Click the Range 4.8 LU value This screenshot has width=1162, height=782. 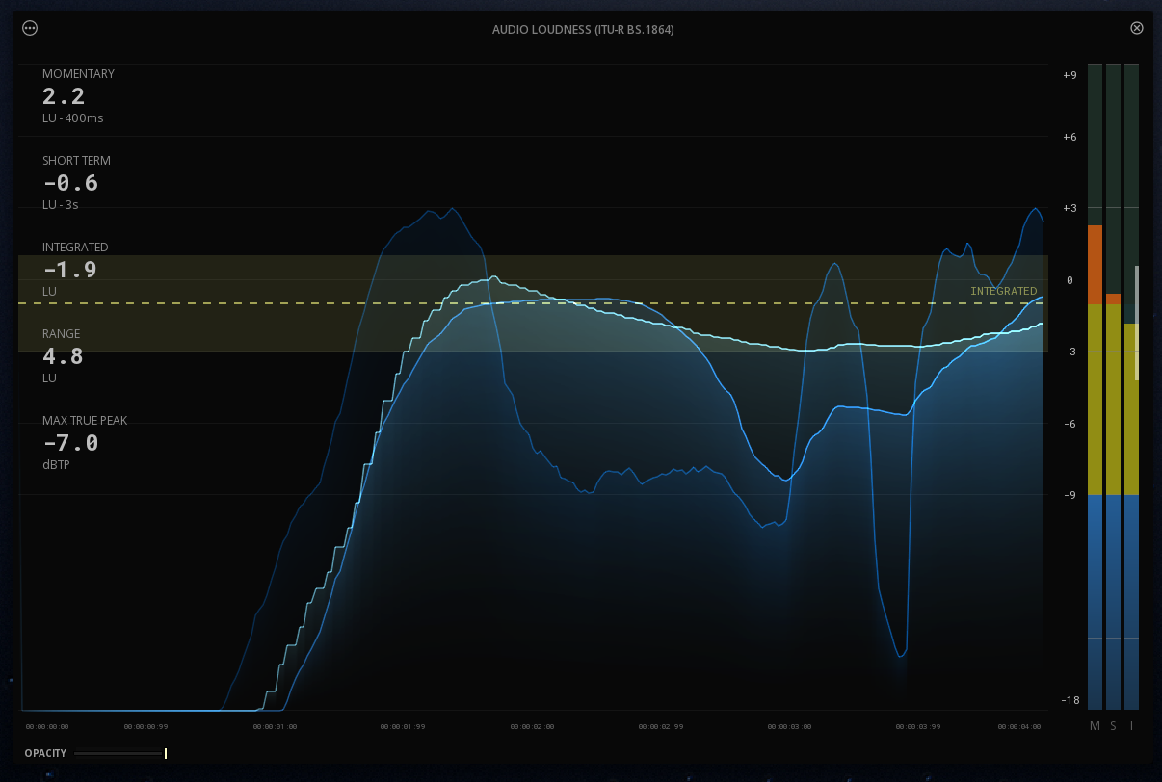click(63, 356)
